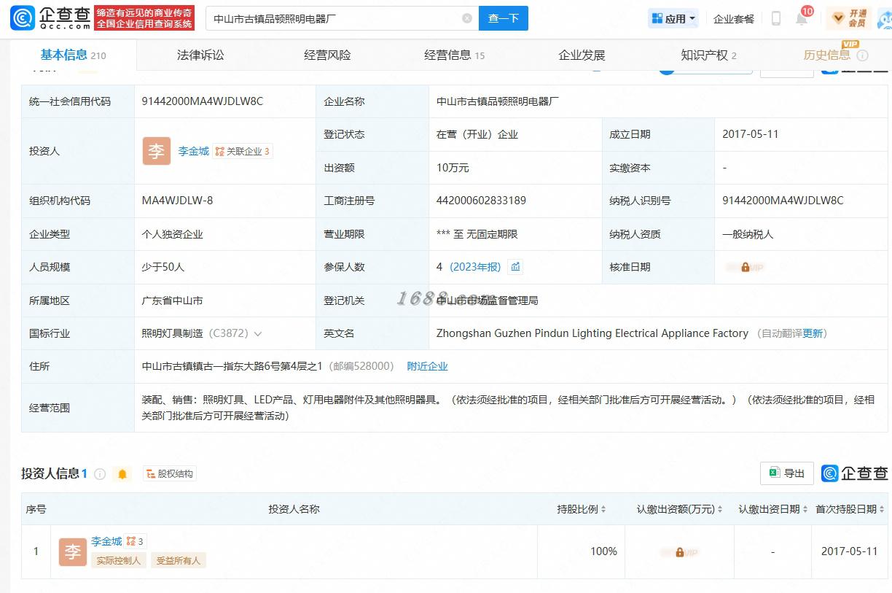
Task: Click the establishment date 2017-05-11 in basic info
Action: [x=751, y=134]
